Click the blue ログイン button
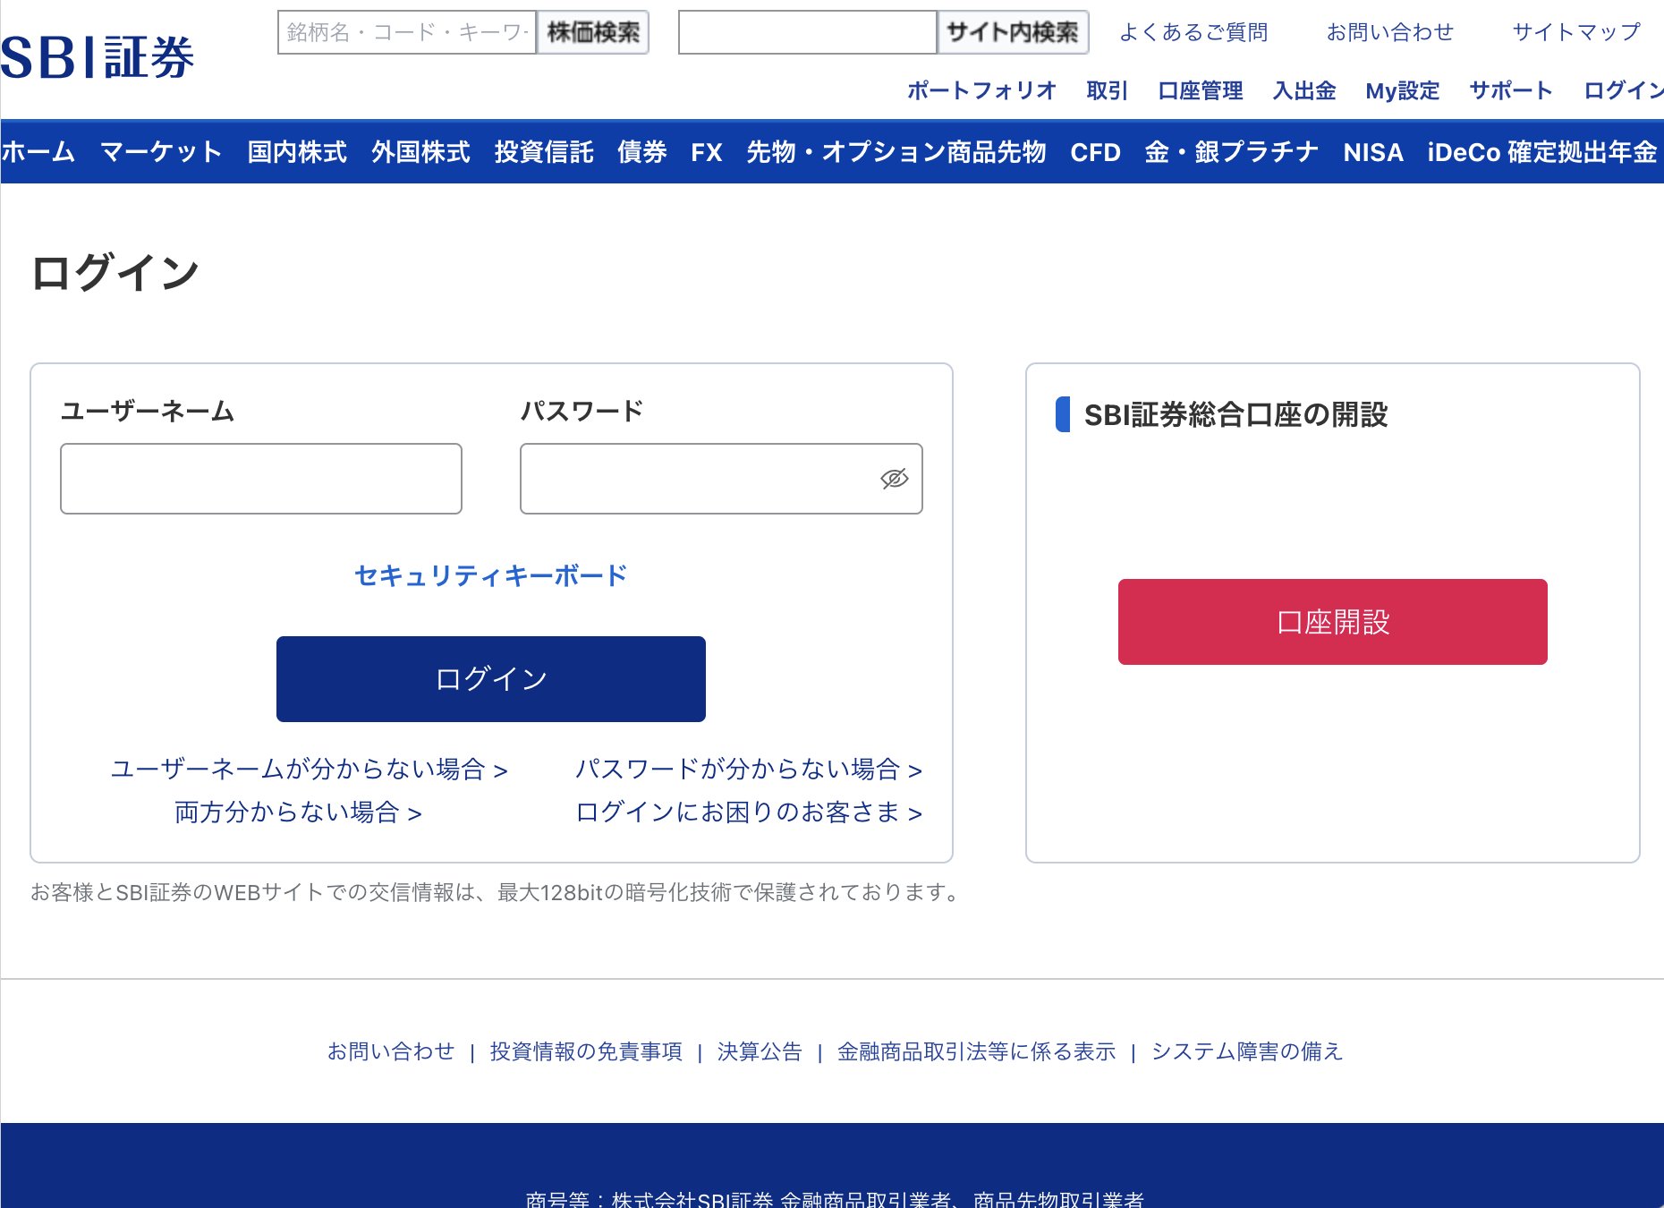Viewport: 1664px width, 1208px height. tap(491, 679)
